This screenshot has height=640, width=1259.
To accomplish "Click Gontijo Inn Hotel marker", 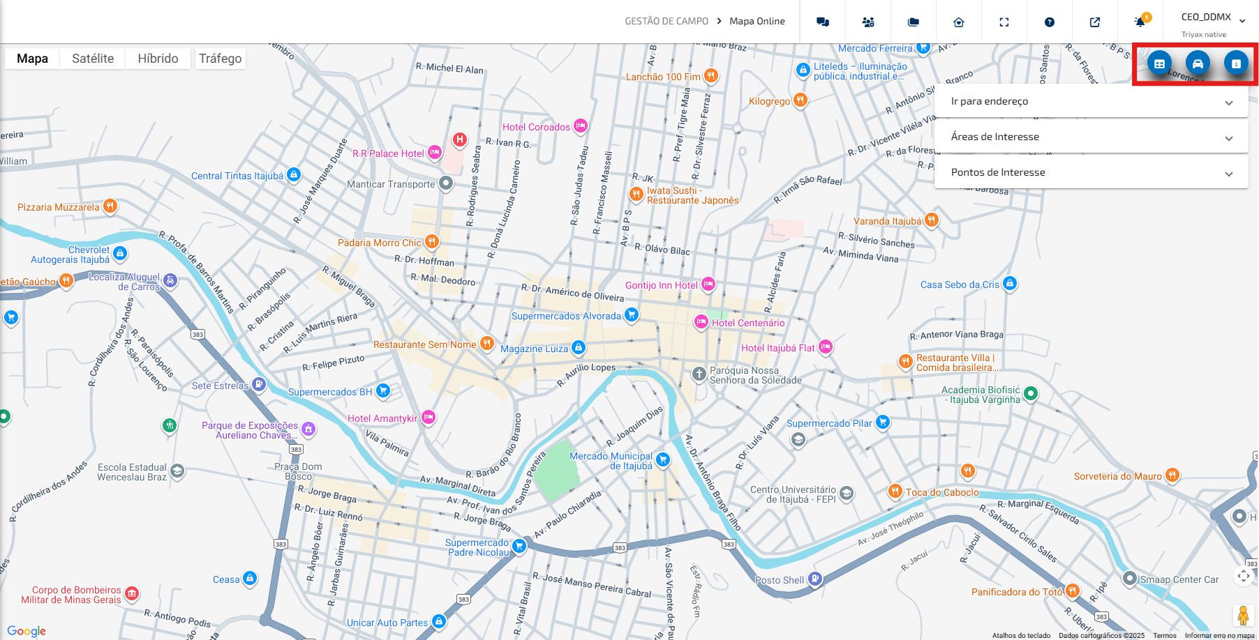I will pyautogui.click(x=708, y=284).
